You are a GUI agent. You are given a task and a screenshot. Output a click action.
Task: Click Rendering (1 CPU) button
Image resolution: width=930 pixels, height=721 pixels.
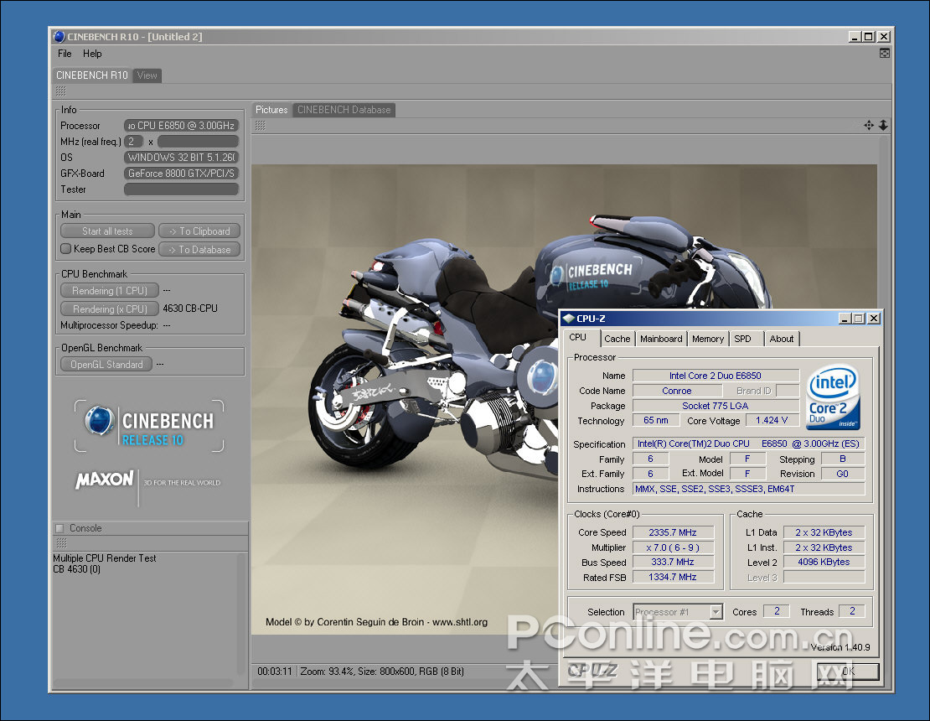tap(110, 290)
